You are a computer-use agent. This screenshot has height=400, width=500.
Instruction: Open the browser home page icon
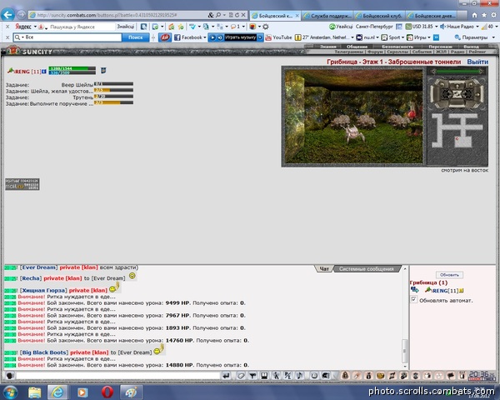click(474, 15)
